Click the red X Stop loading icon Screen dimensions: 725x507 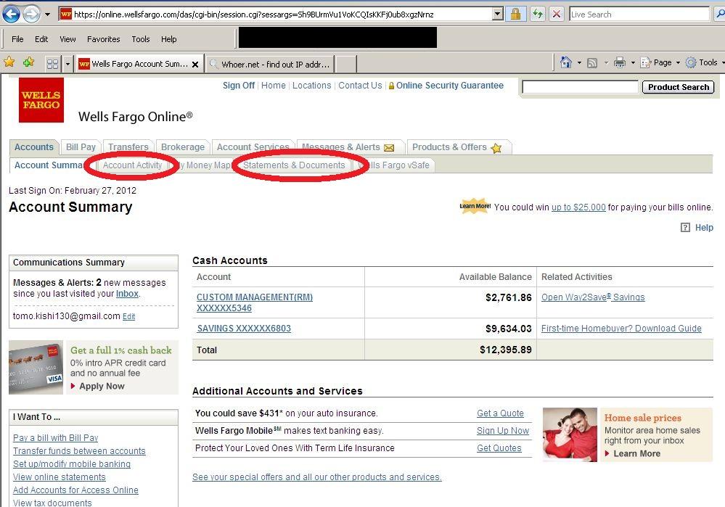pos(557,15)
